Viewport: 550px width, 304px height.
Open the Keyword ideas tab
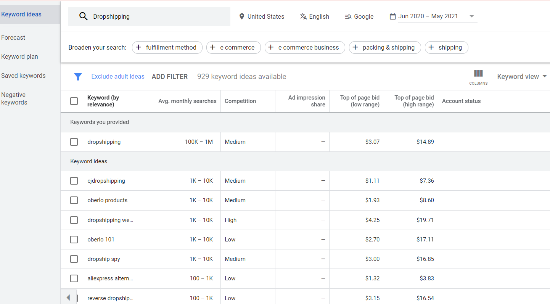tap(21, 14)
